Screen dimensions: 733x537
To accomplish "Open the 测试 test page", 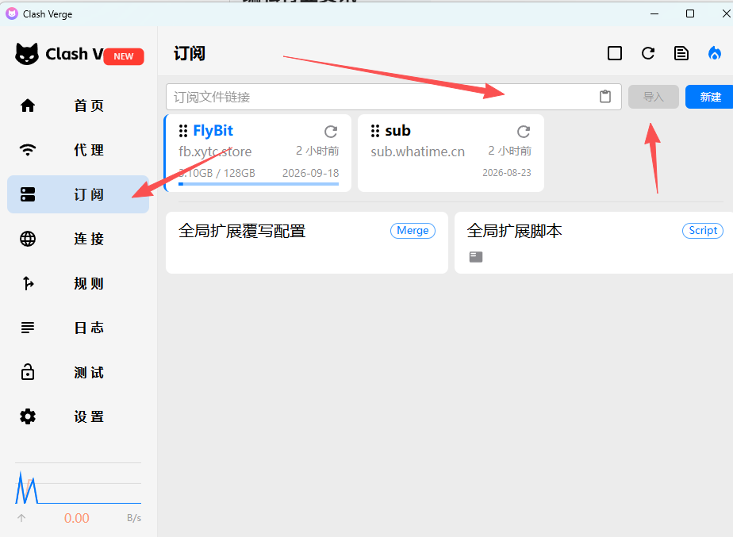I will pyautogui.click(x=78, y=373).
